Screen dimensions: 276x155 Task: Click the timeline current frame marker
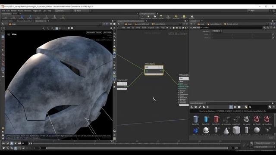click(x=112, y=142)
